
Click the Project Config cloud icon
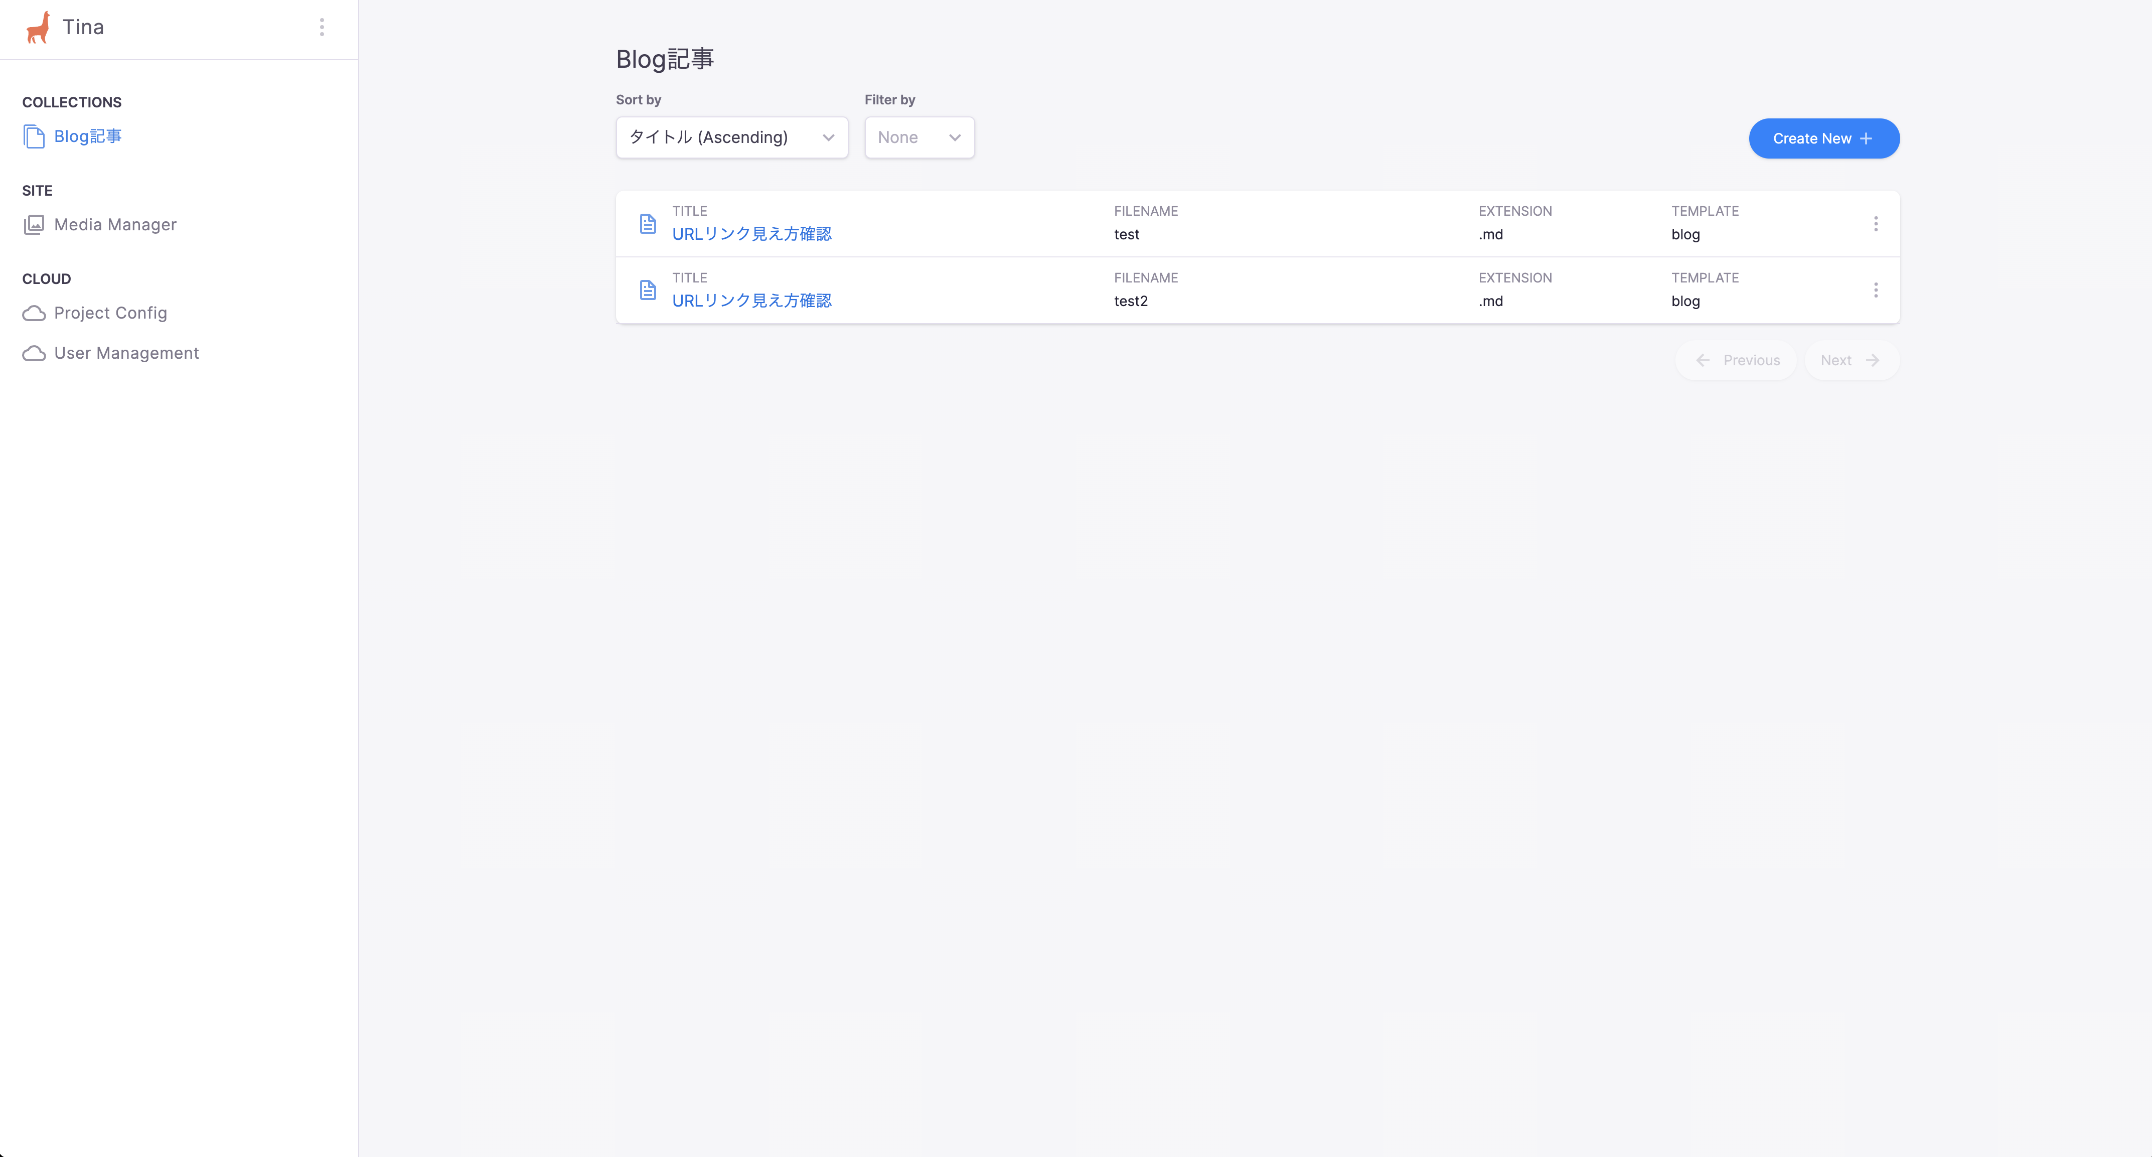coord(34,313)
